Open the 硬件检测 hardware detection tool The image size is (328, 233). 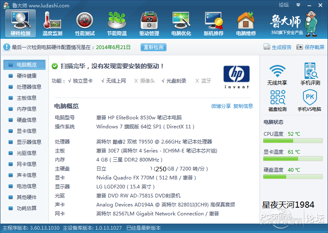20,23
